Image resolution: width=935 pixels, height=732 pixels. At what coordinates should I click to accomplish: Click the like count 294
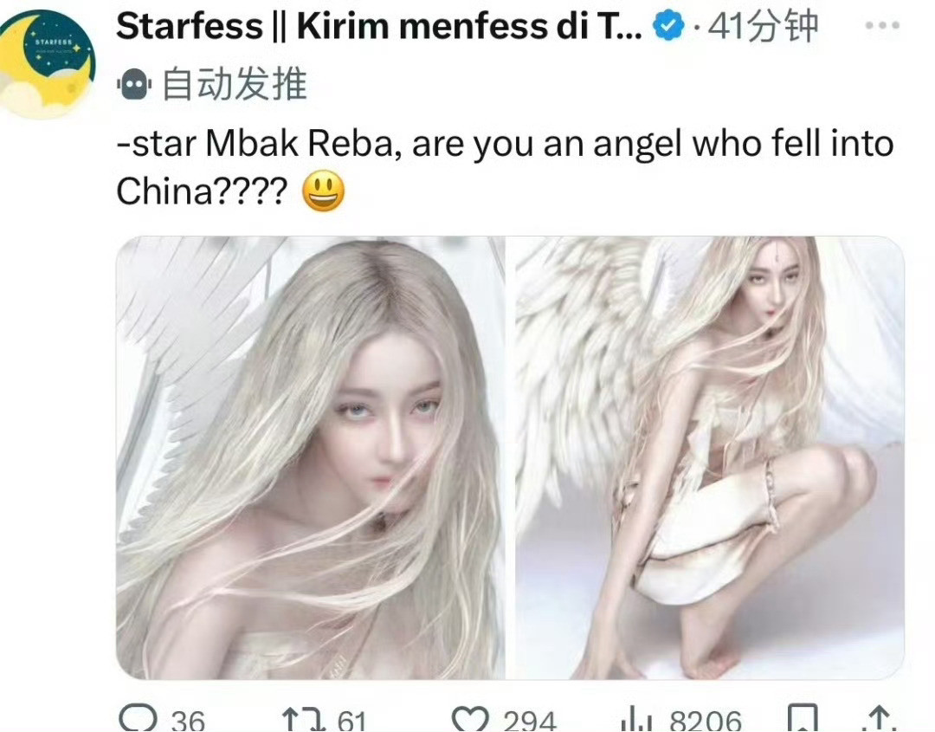coord(530,720)
